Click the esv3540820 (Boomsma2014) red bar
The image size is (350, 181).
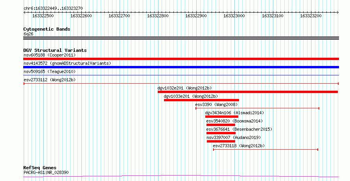coord(221,125)
